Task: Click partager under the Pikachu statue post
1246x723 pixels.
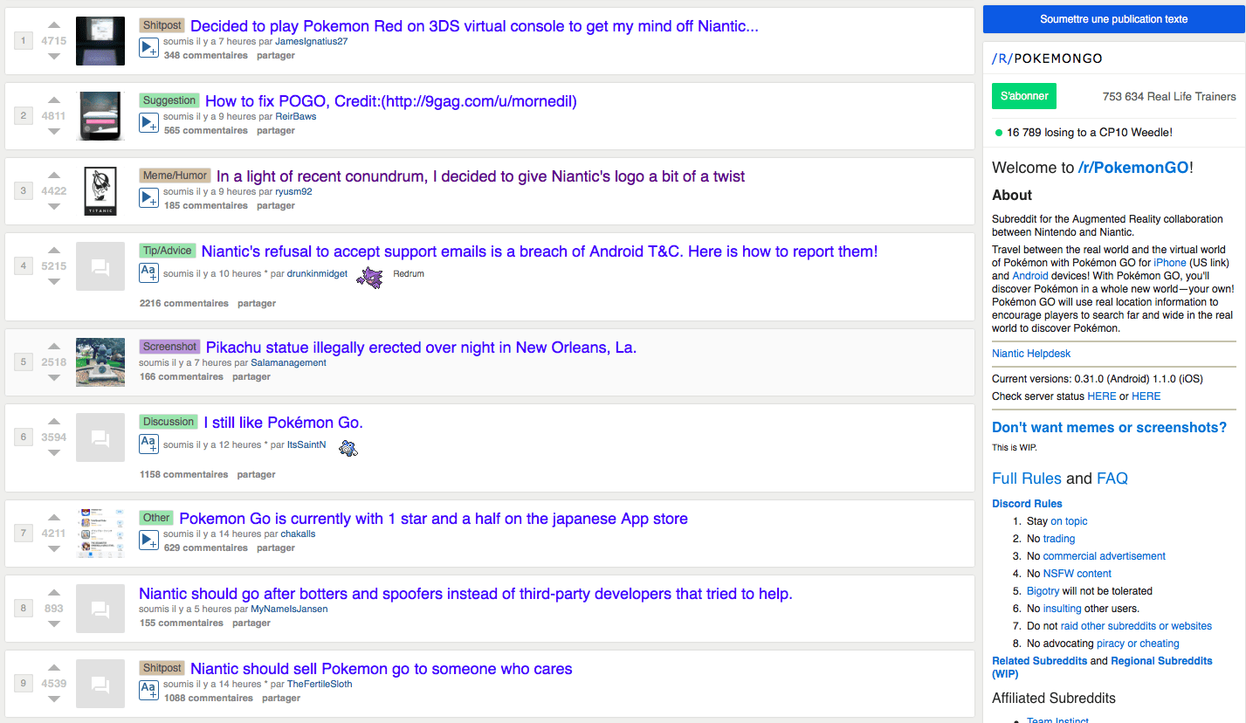Action: [x=251, y=377]
